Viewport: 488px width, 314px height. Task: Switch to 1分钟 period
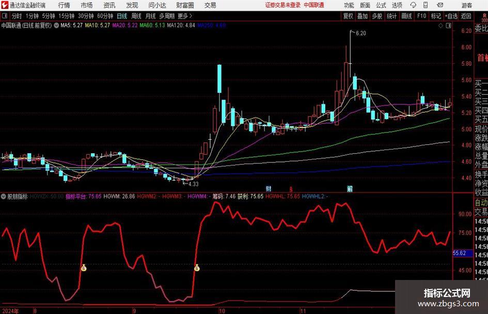point(32,16)
